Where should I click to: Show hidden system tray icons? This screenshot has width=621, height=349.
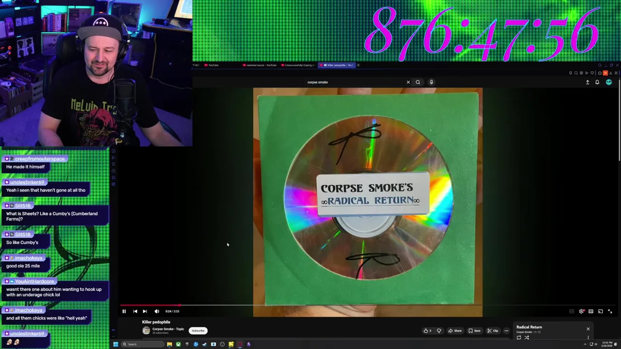585,344
